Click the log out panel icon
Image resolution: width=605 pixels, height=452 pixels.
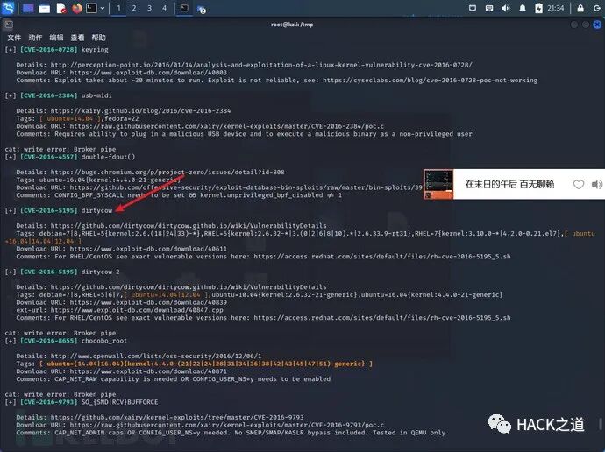tap(597, 8)
